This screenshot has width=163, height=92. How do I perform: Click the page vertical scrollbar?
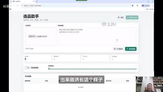click(154, 42)
